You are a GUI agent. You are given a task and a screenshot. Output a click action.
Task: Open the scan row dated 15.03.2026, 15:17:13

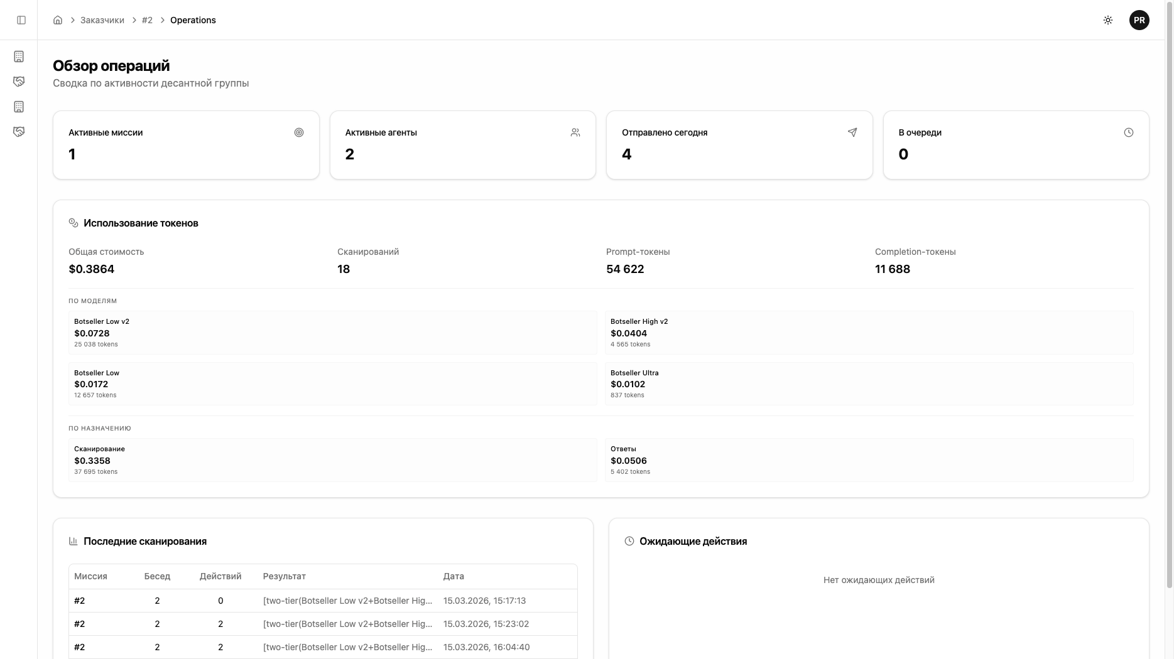point(323,601)
